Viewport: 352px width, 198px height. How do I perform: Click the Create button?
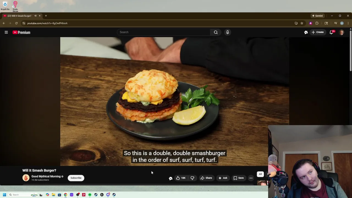[318, 32]
